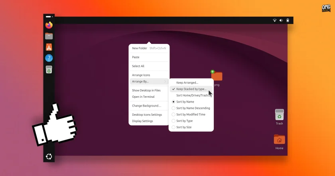Click the Activities pill in top corner
The width and height of the screenshot is (335, 176).
coord(49,17)
